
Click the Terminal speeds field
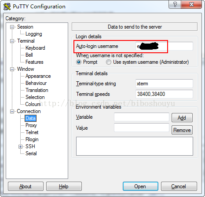tap(164, 94)
